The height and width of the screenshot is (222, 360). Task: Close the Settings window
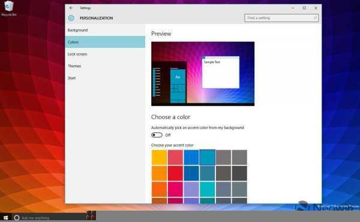(316, 8)
